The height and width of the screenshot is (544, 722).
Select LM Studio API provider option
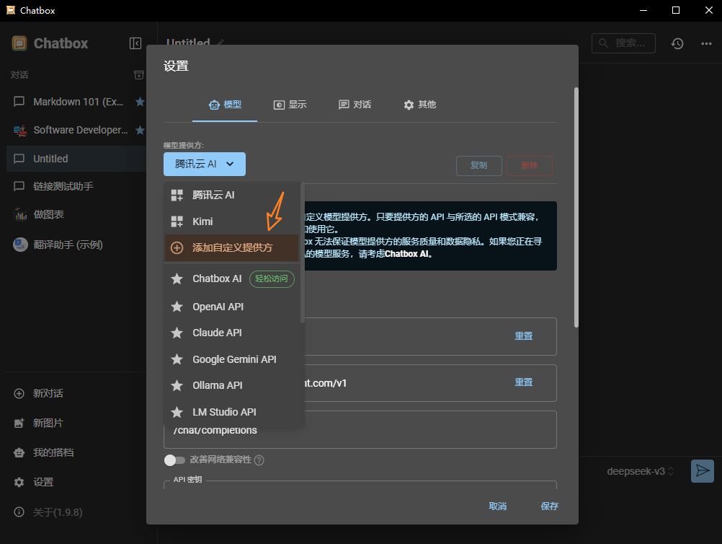point(232,412)
